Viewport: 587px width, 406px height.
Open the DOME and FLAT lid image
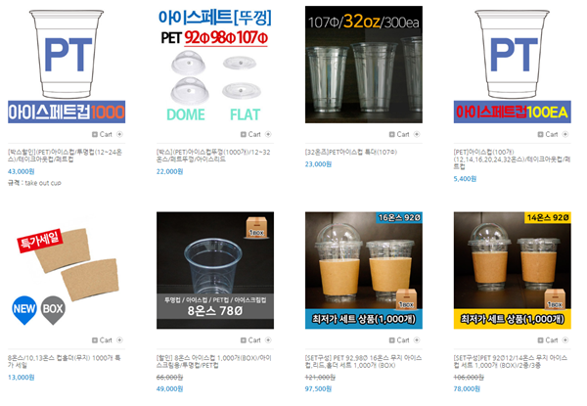(215, 65)
